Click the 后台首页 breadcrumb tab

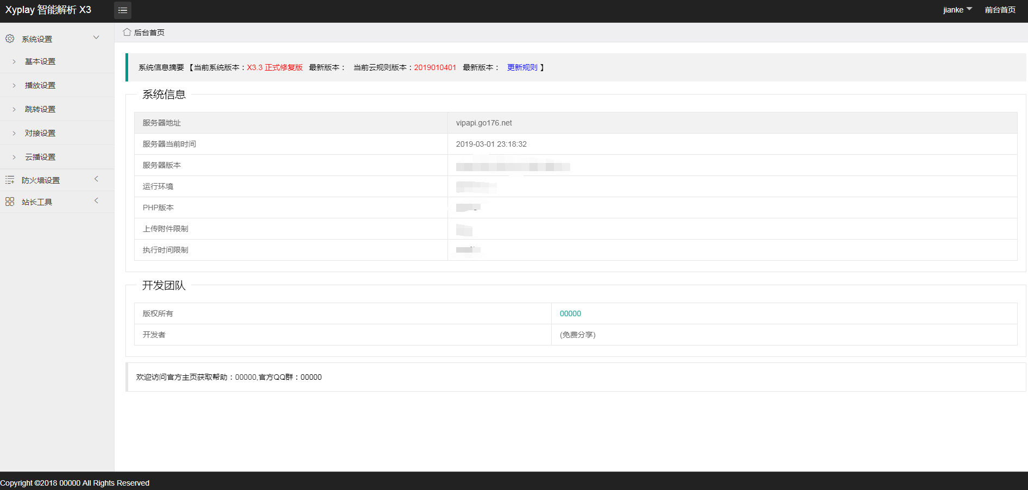(x=149, y=33)
